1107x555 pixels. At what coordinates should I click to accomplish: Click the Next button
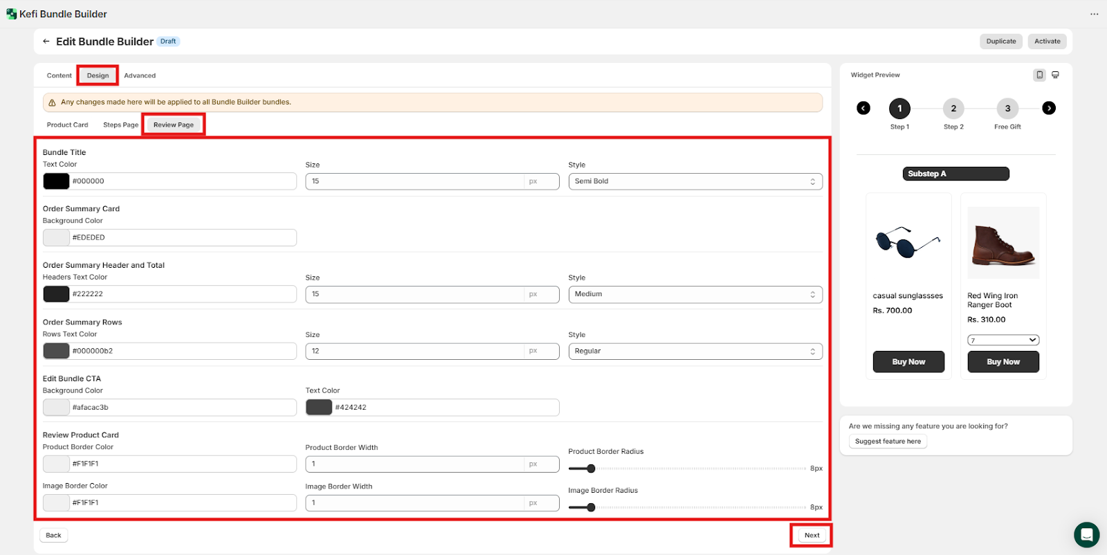[812, 535]
